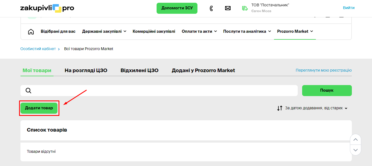Viewport: 372px width, 166px height.
Task: Open the Послуги та аналітика dropdown
Action: 247,31
